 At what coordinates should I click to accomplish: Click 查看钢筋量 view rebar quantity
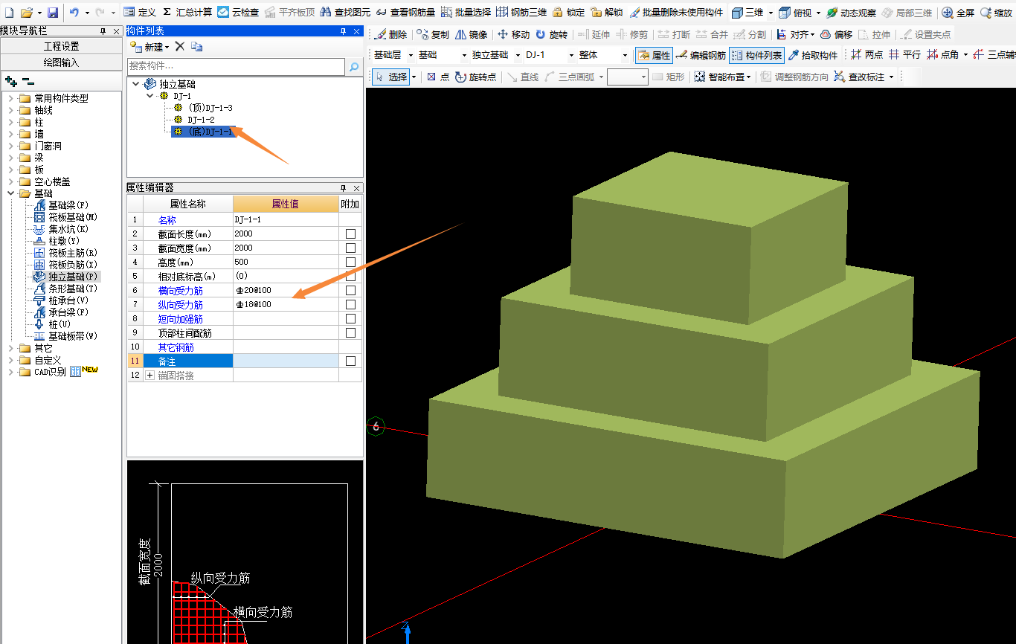405,13
